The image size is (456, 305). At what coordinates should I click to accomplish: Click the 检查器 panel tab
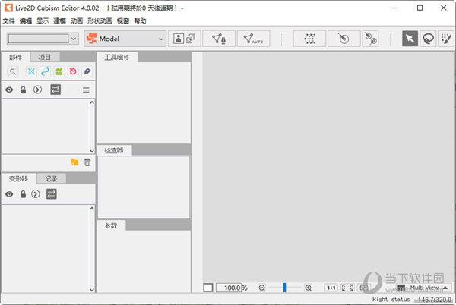pos(114,150)
